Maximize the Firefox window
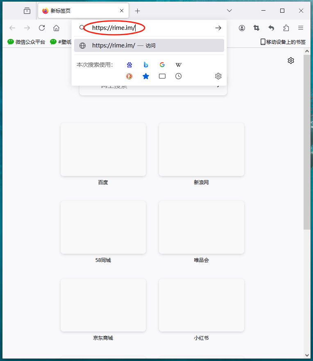The height and width of the screenshot is (361, 313). click(x=282, y=11)
